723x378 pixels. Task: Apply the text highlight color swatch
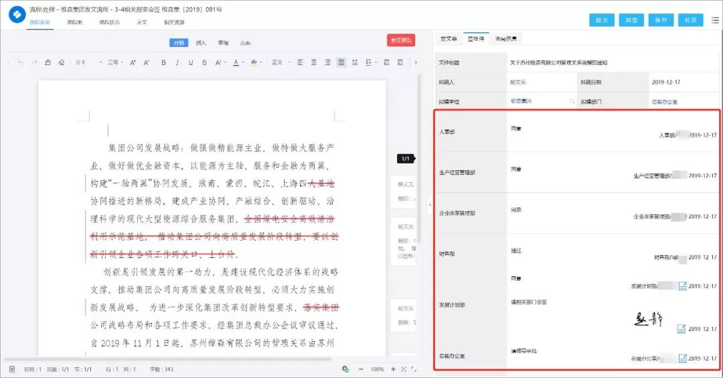(x=254, y=62)
